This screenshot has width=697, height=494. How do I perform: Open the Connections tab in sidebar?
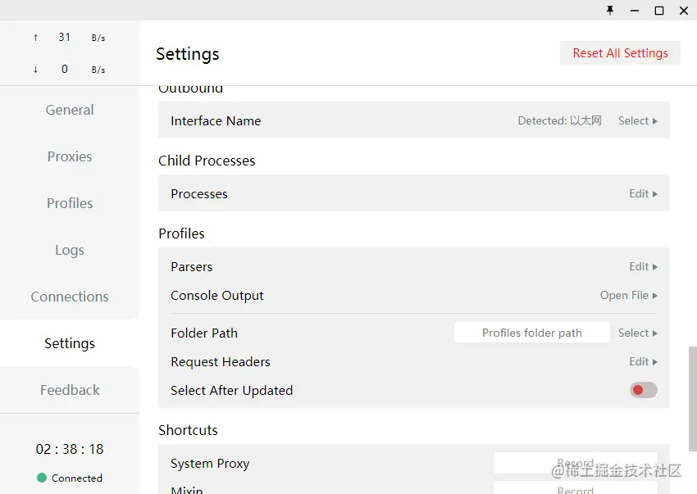(x=70, y=297)
